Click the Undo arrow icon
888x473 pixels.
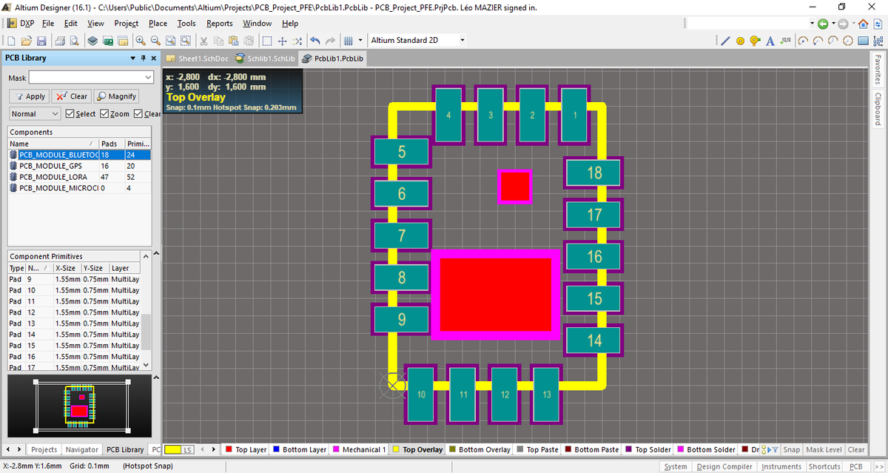coord(315,40)
